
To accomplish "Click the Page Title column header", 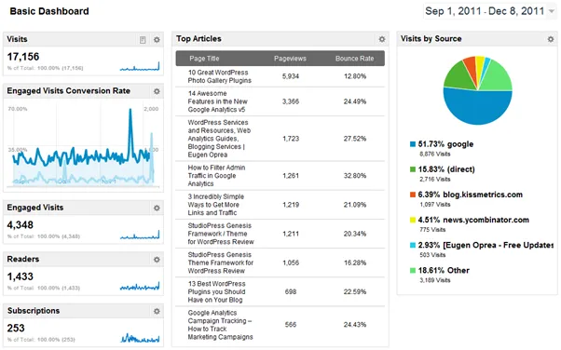I will pos(204,59).
